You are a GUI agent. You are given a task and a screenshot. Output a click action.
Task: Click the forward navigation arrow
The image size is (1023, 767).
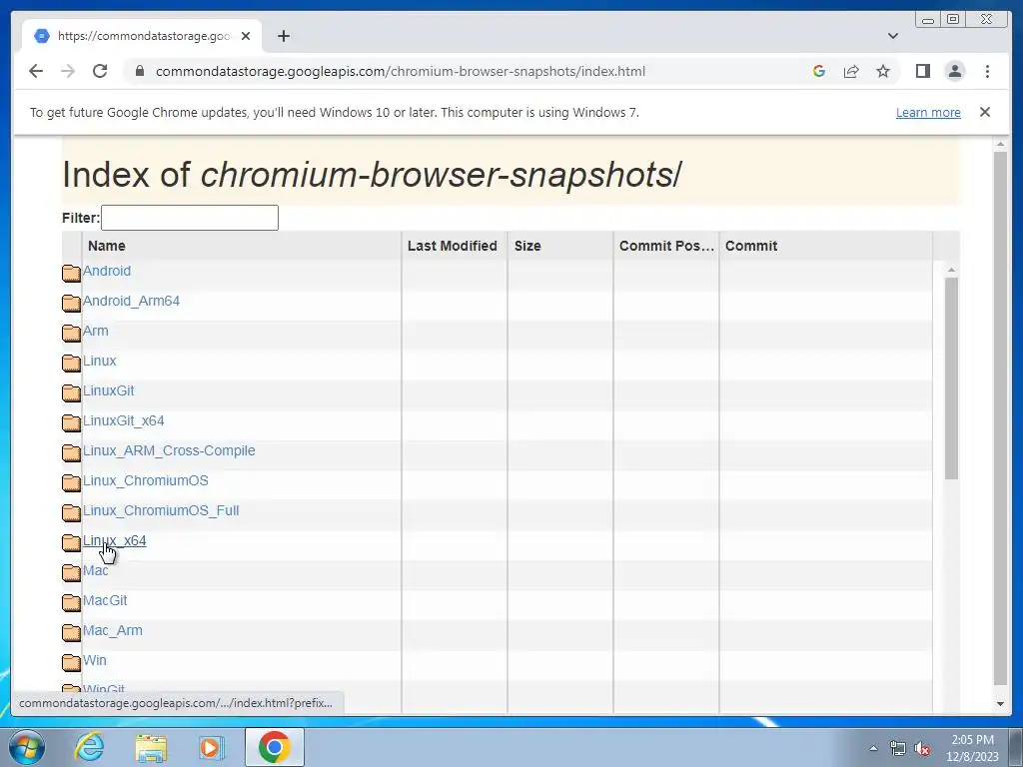coord(68,71)
